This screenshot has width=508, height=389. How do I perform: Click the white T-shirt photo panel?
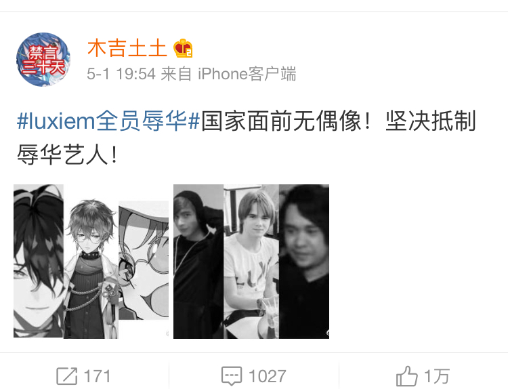point(251,262)
